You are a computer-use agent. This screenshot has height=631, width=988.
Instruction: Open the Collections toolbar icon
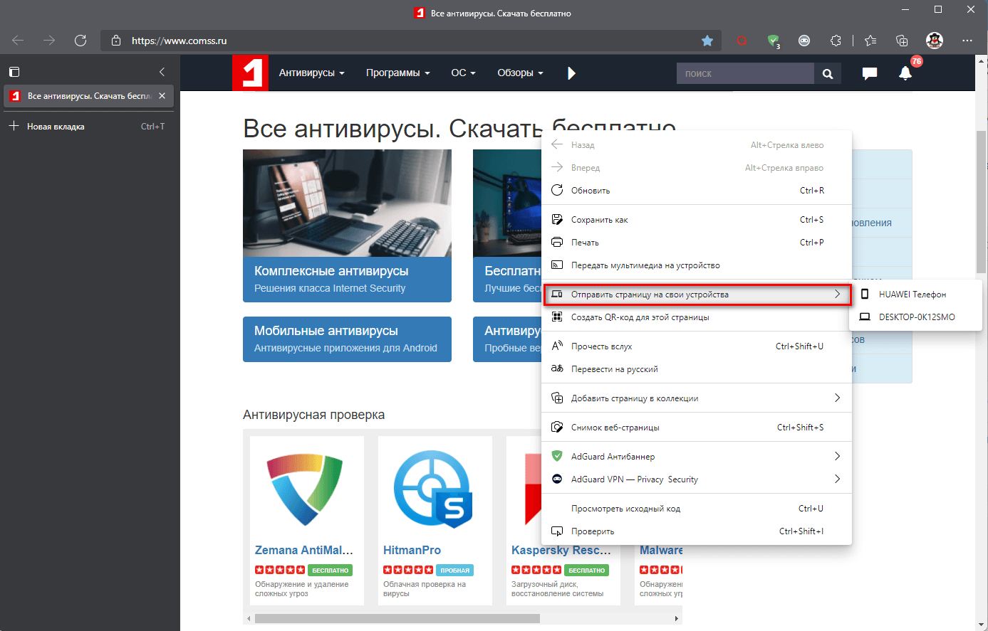click(902, 41)
